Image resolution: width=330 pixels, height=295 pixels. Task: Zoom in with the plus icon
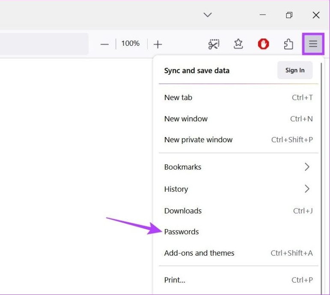coord(158,45)
